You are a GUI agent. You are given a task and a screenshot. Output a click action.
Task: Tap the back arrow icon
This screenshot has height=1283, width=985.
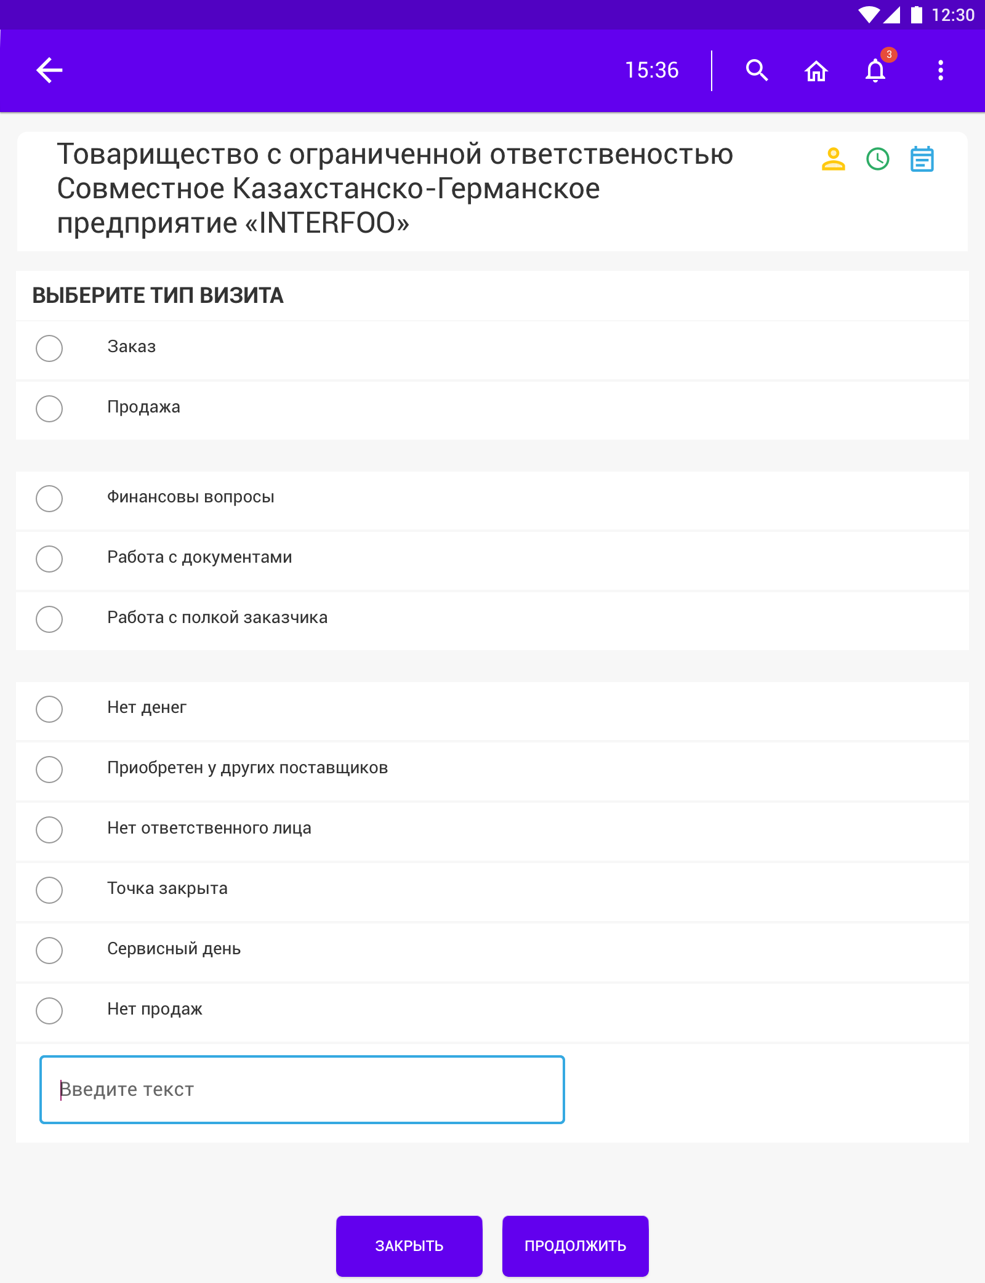[x=49, y=70]
